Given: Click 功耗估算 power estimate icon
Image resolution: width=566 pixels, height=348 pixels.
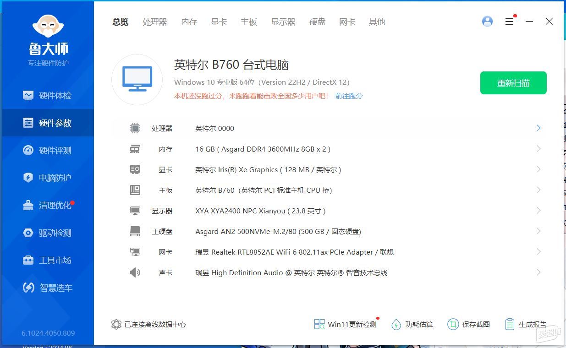Looking at the screenshot, I should tap(396, 325).
